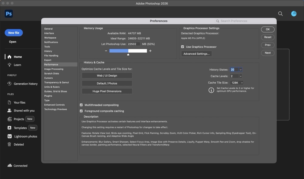The image size is (304, 179).
Task: Uncheck Multithreaded compositing
Action: [81, 105]
